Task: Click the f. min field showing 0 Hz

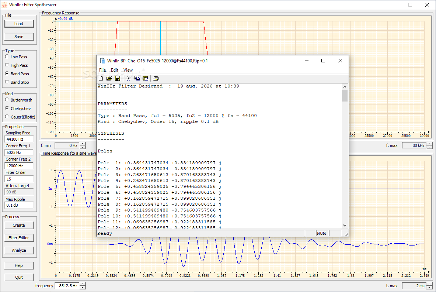Action: tap(67, 145)
